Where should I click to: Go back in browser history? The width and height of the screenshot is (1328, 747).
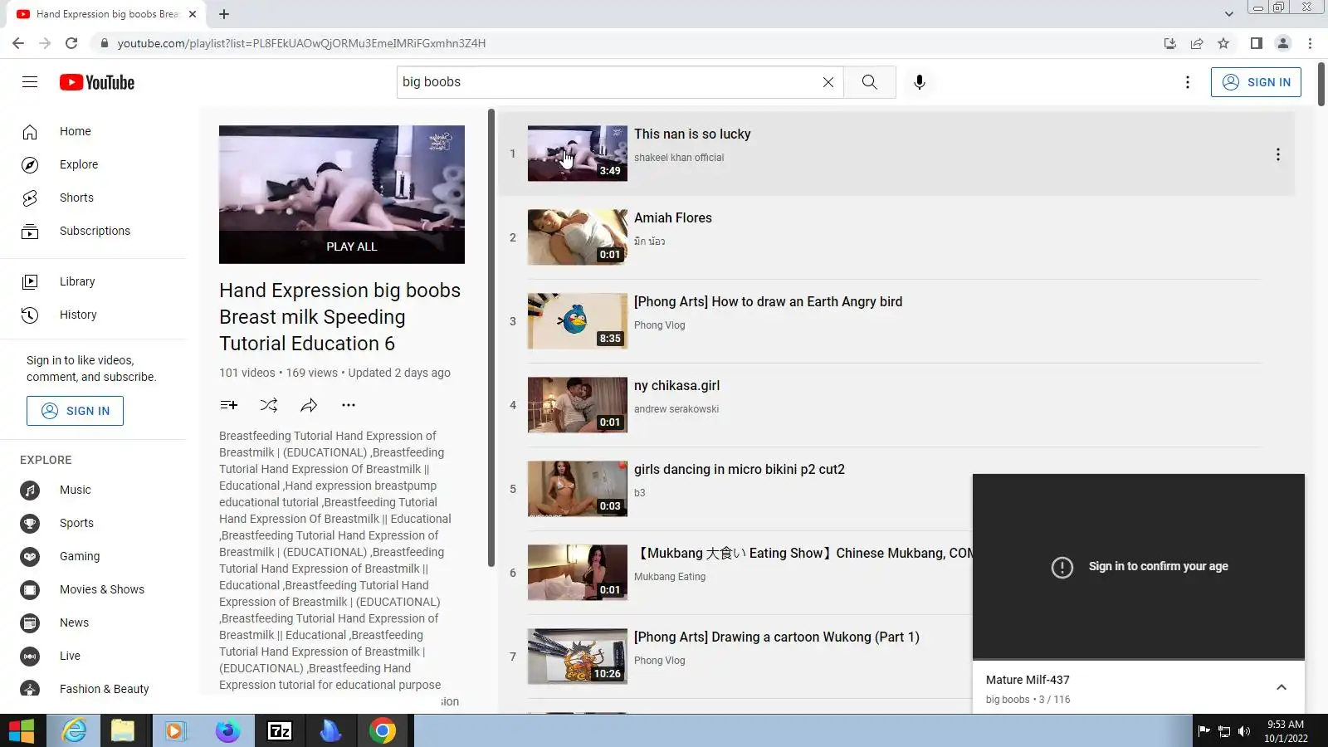(x=18, y=43)
